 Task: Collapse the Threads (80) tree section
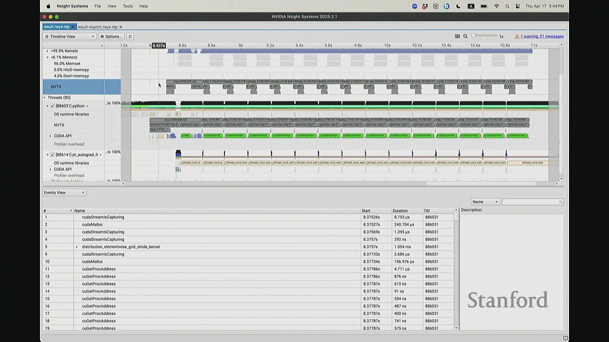click(45, 98)
